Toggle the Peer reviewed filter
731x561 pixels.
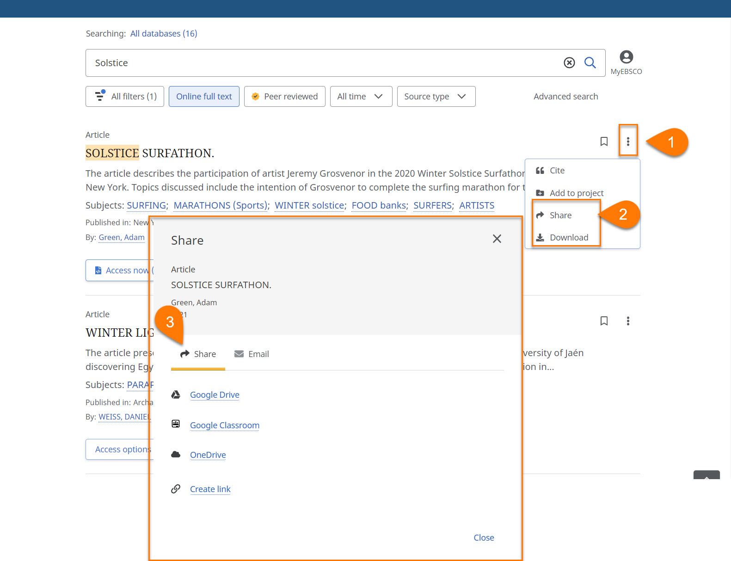tap(285, 96)
